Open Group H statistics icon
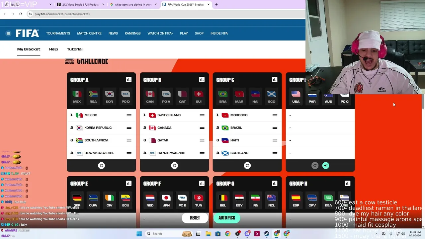 click(x=348, y=183)
